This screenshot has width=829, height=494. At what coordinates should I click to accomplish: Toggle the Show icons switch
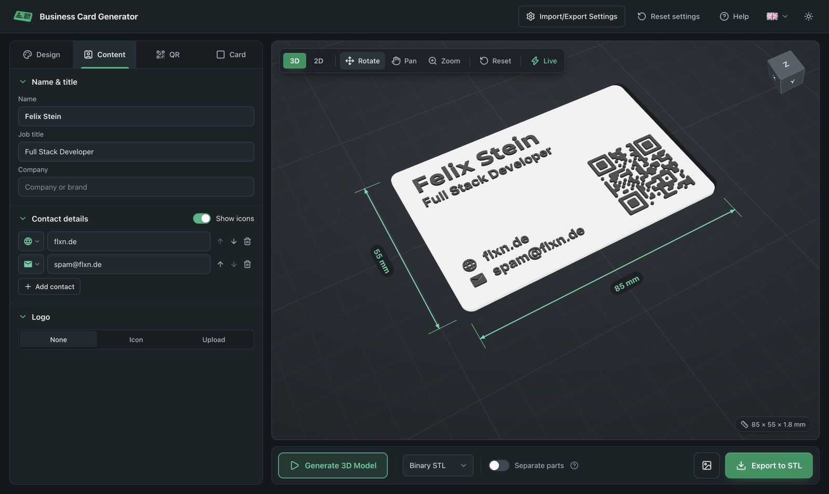(202, 219)
